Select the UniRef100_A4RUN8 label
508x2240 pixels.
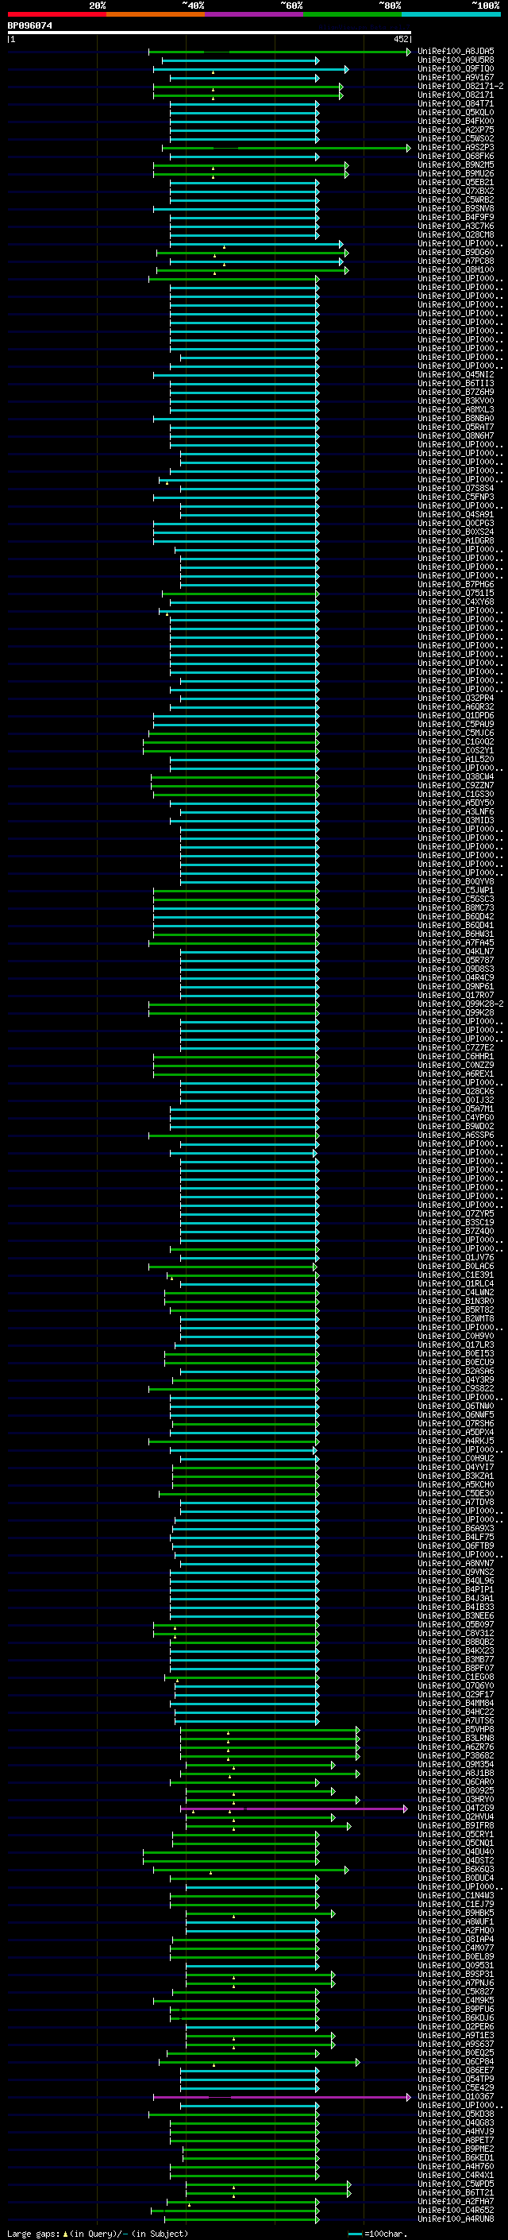[456, 2219]
